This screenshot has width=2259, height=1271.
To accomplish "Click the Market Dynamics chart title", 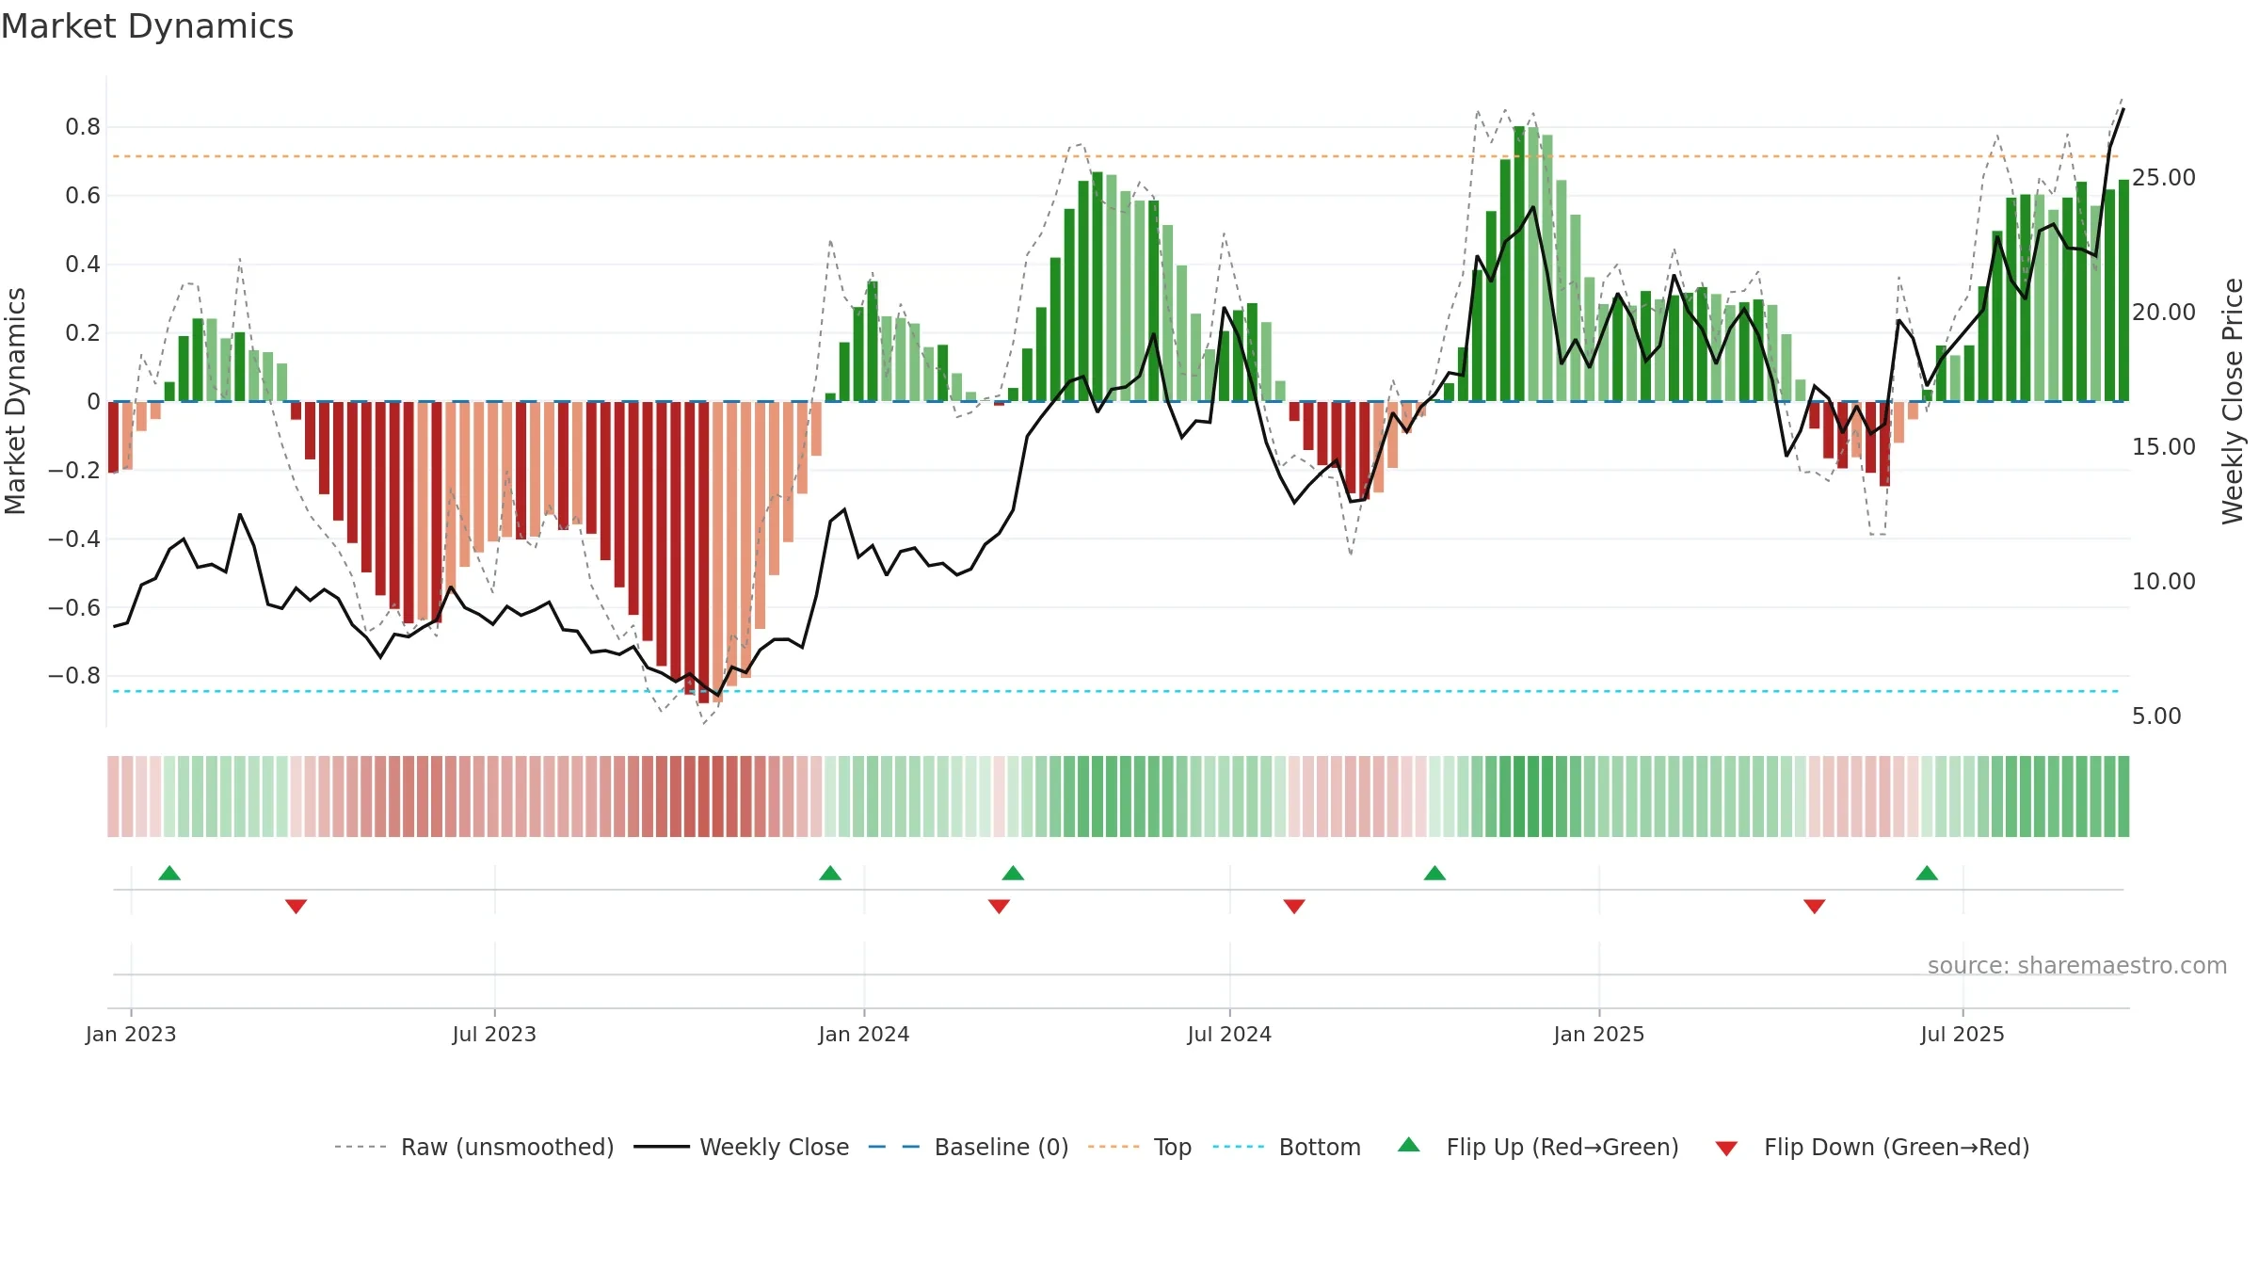I will tap(147, 26).
